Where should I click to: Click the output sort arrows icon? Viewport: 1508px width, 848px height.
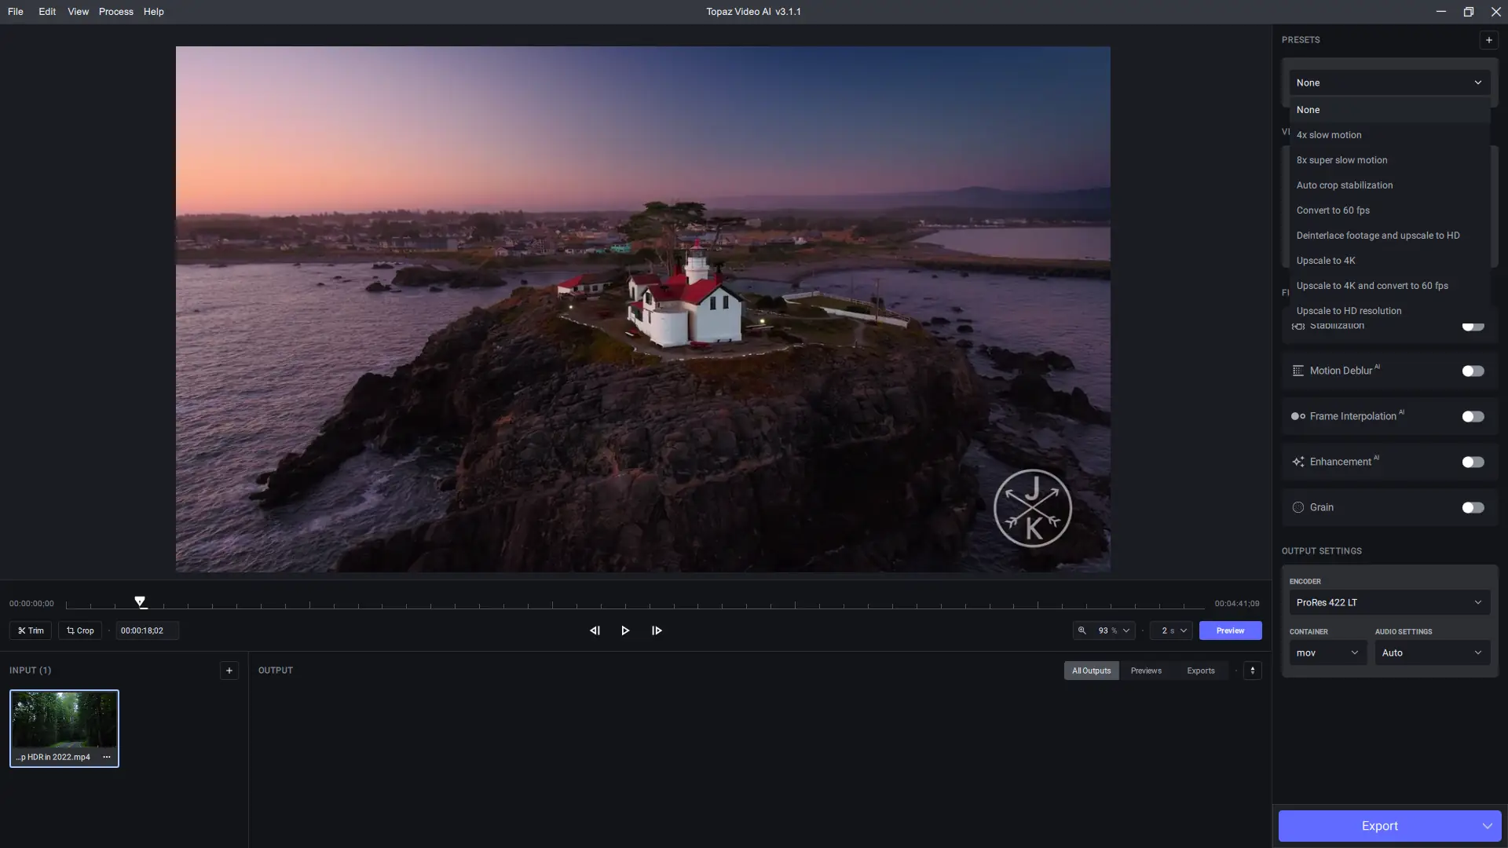tap(1252, 671)
